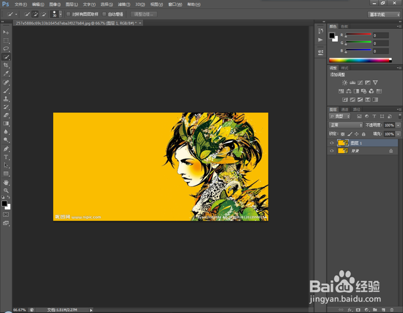The height and width of the screenshot is (313, 403).
Task: Add a Brightness/Contrast adjustment
Action: 345,83
